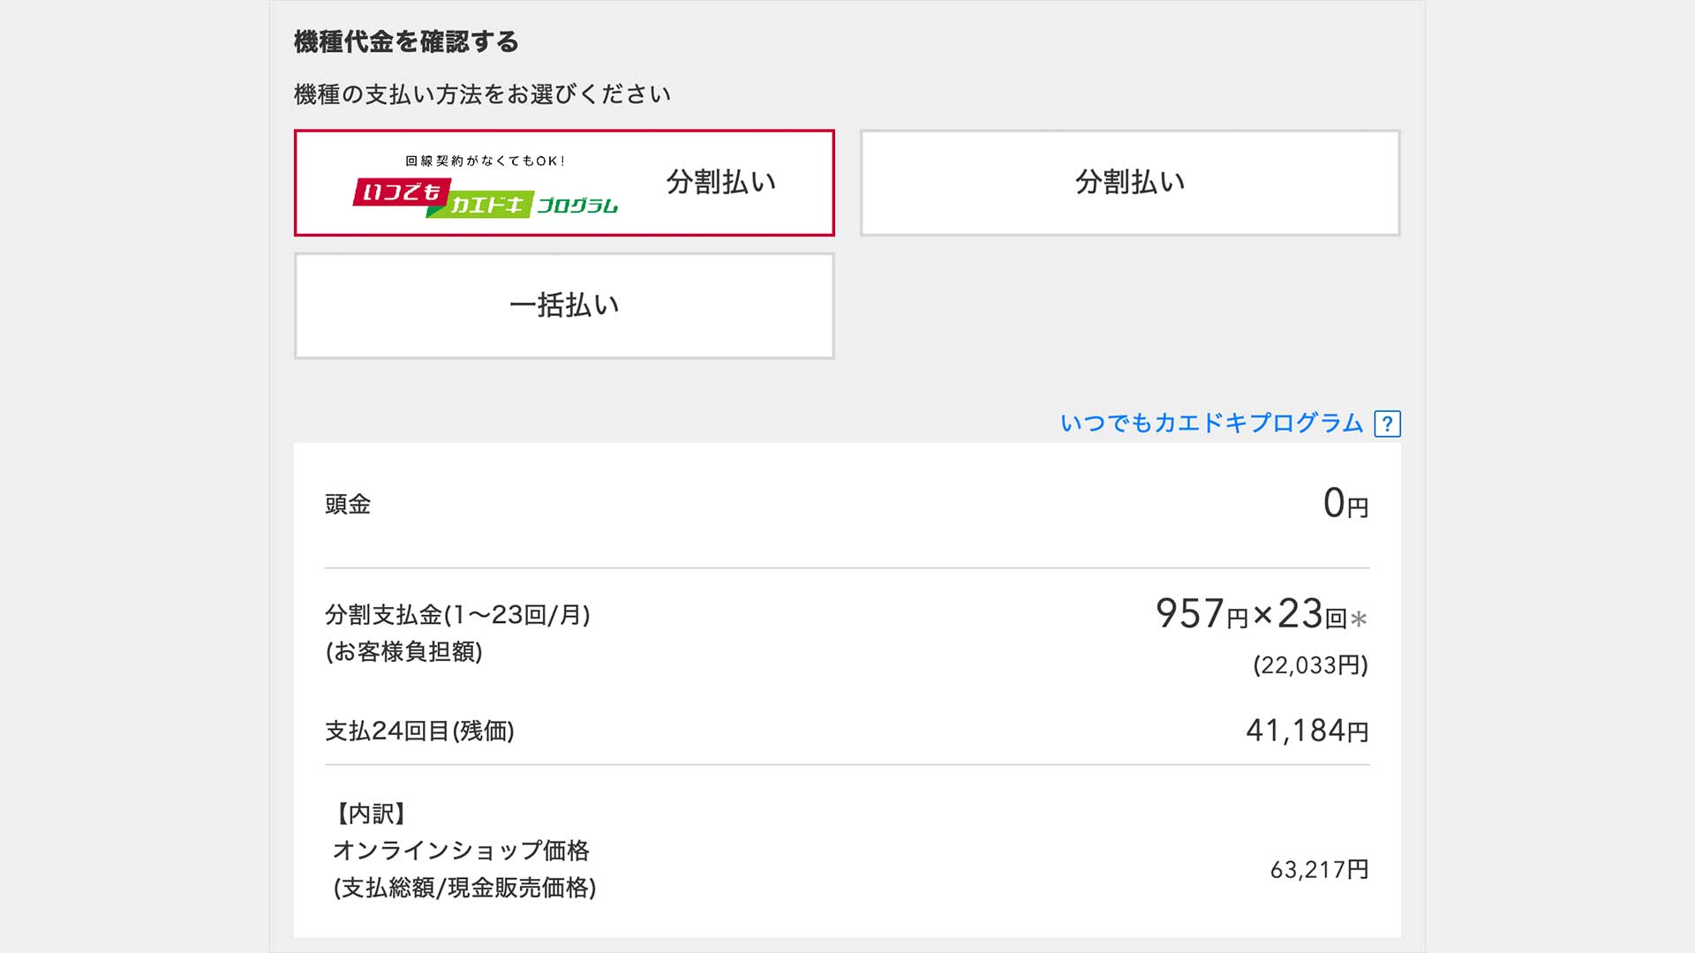The image size is (1695, 953).
Task: Click the 支払24回目(残価) label
Action: [x=419, y=731]
